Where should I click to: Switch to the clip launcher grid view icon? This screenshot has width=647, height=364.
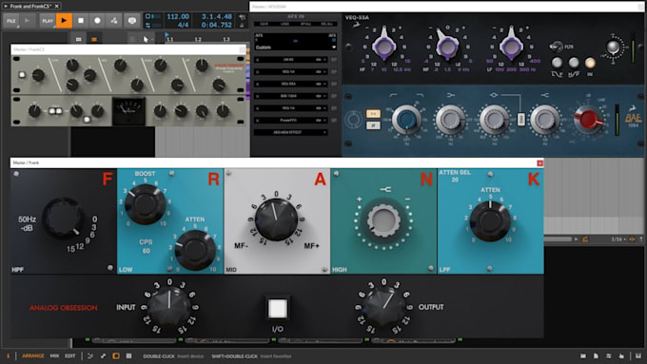coord(78,39)
